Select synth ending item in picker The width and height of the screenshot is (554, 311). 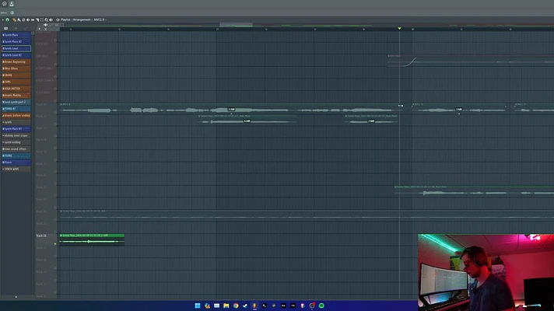coord(16,142)
